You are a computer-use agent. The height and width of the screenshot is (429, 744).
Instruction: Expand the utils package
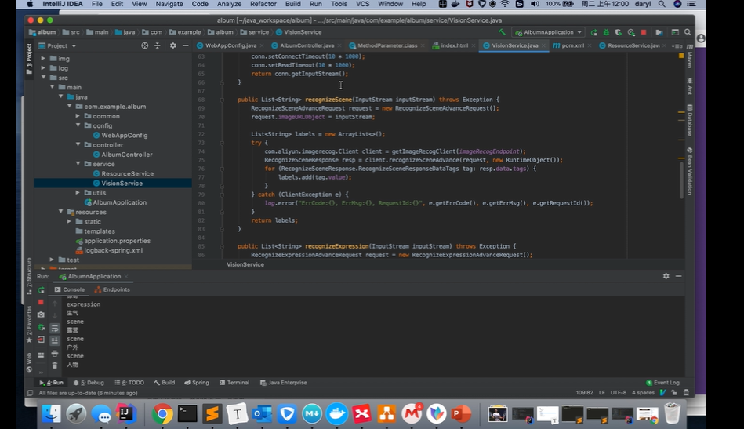78,193
